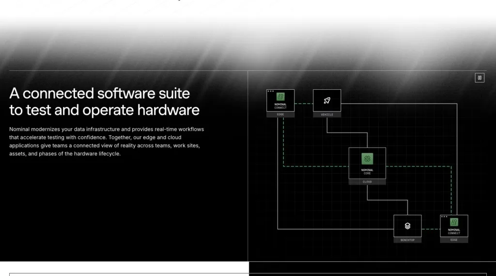The height and width of the screenshot is (276, 496).
Task: Select the EDGE label under top-left Connect node
Action: (280, 114)
